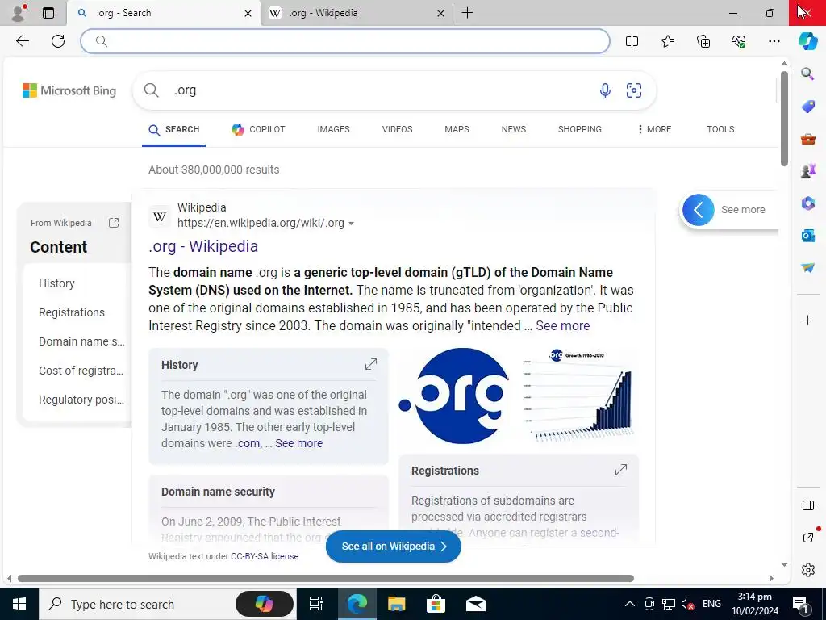The width and height of the screenshot is (826, 620).
Task: Switch to MAPS search tab
Action: point(457,129)
